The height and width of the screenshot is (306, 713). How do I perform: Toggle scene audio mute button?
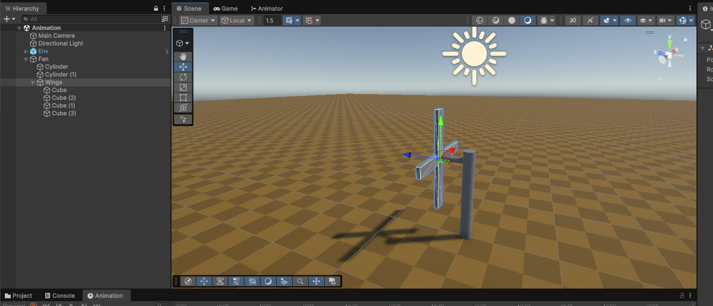pos(590,20)
